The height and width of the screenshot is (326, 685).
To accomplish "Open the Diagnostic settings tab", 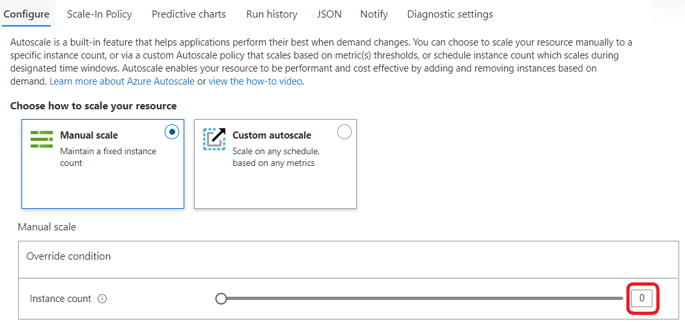I will (450, 14).
